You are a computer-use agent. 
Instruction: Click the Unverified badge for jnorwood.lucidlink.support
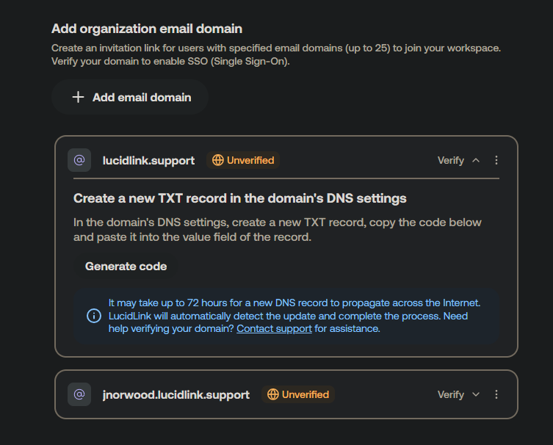pyautogui.click(x=298, y=394)
